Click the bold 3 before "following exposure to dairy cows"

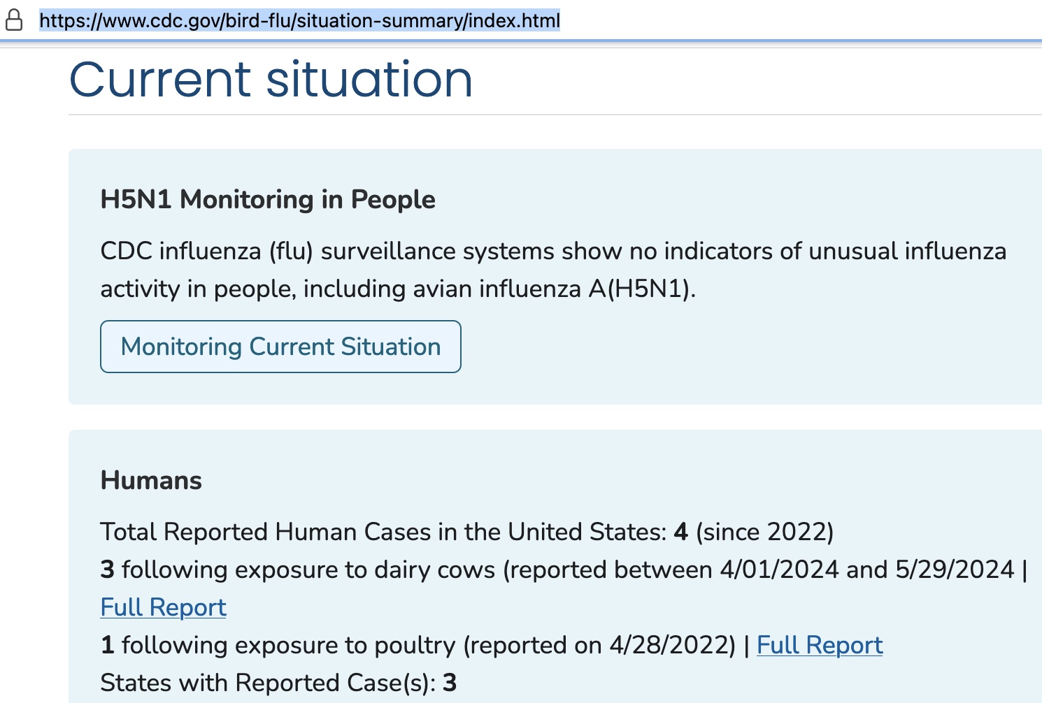pos(107,570)
